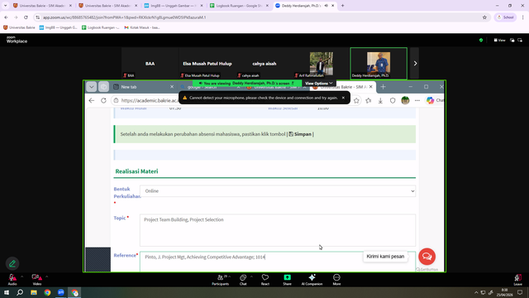Bookmark this page with star icon

pyautogui.click(x=484, y=17)
